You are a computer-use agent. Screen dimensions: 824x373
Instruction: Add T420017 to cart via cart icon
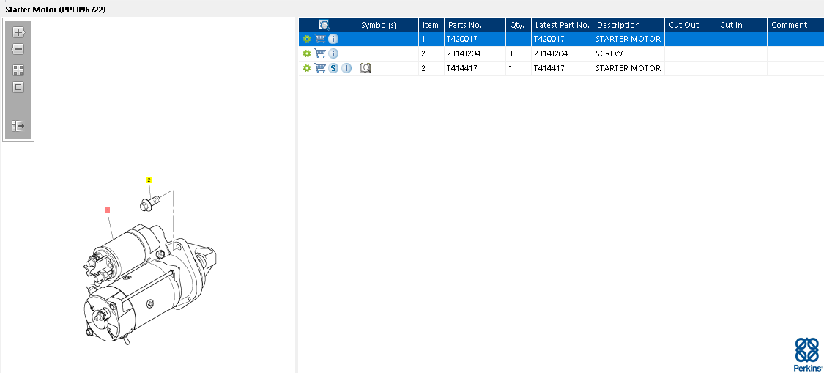click(320, 38)
